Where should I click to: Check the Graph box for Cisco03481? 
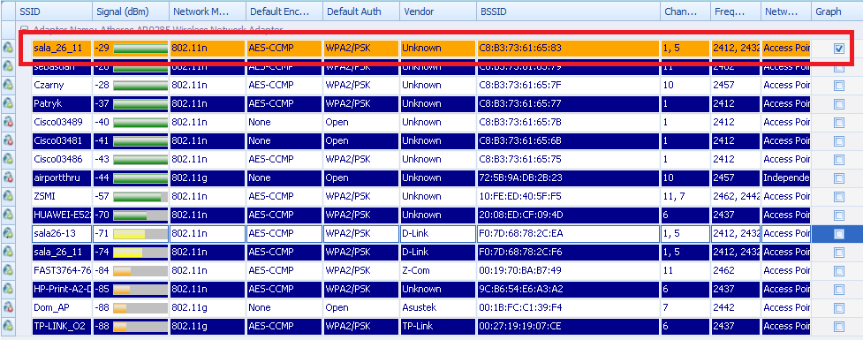coord(839,140)
